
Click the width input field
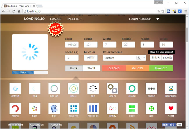[110, 45]
